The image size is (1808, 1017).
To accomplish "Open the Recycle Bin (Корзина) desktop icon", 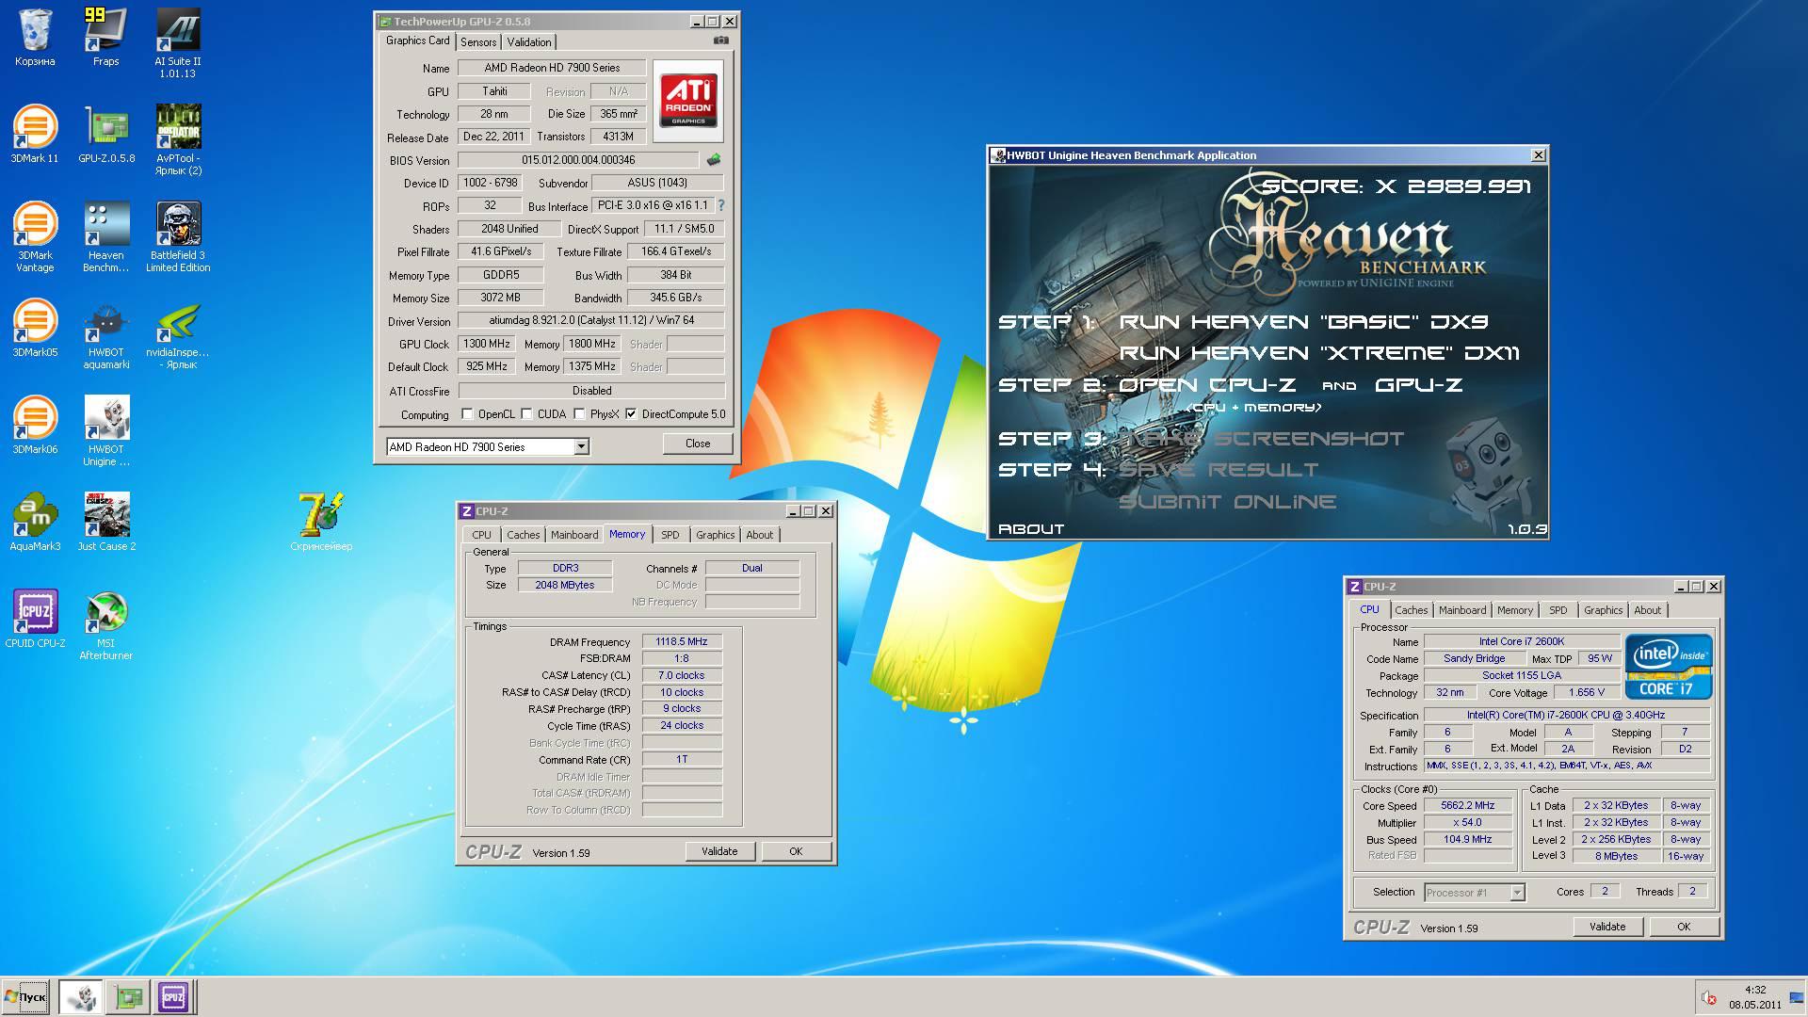I will pos(35,38).
